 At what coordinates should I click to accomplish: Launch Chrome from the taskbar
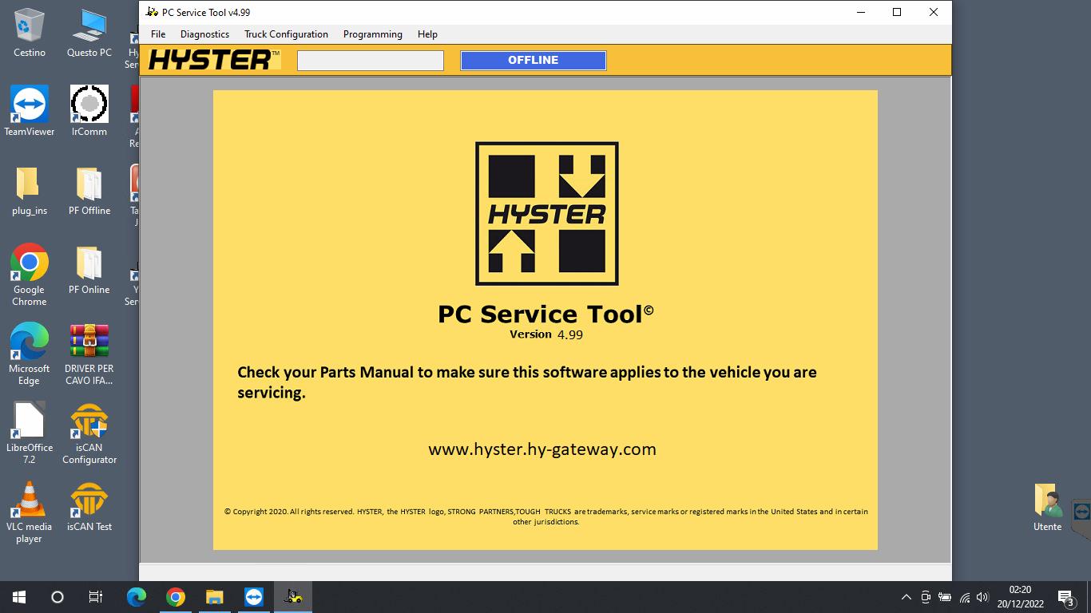point(176,597)
